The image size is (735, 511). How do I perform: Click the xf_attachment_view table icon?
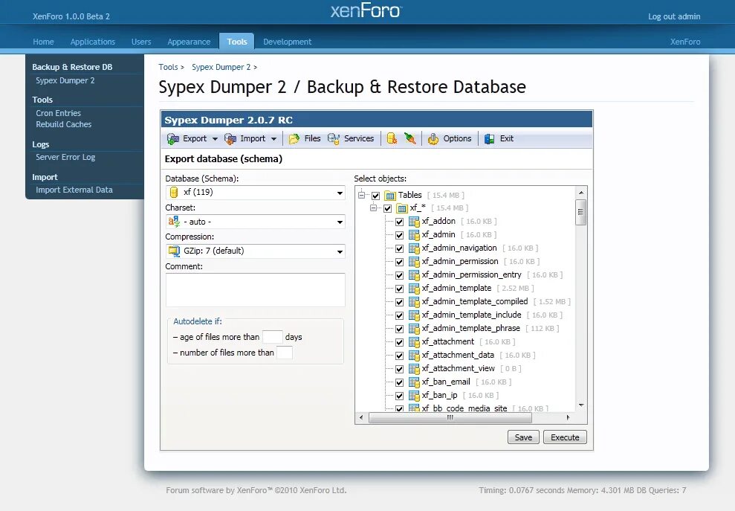(414, 368)
